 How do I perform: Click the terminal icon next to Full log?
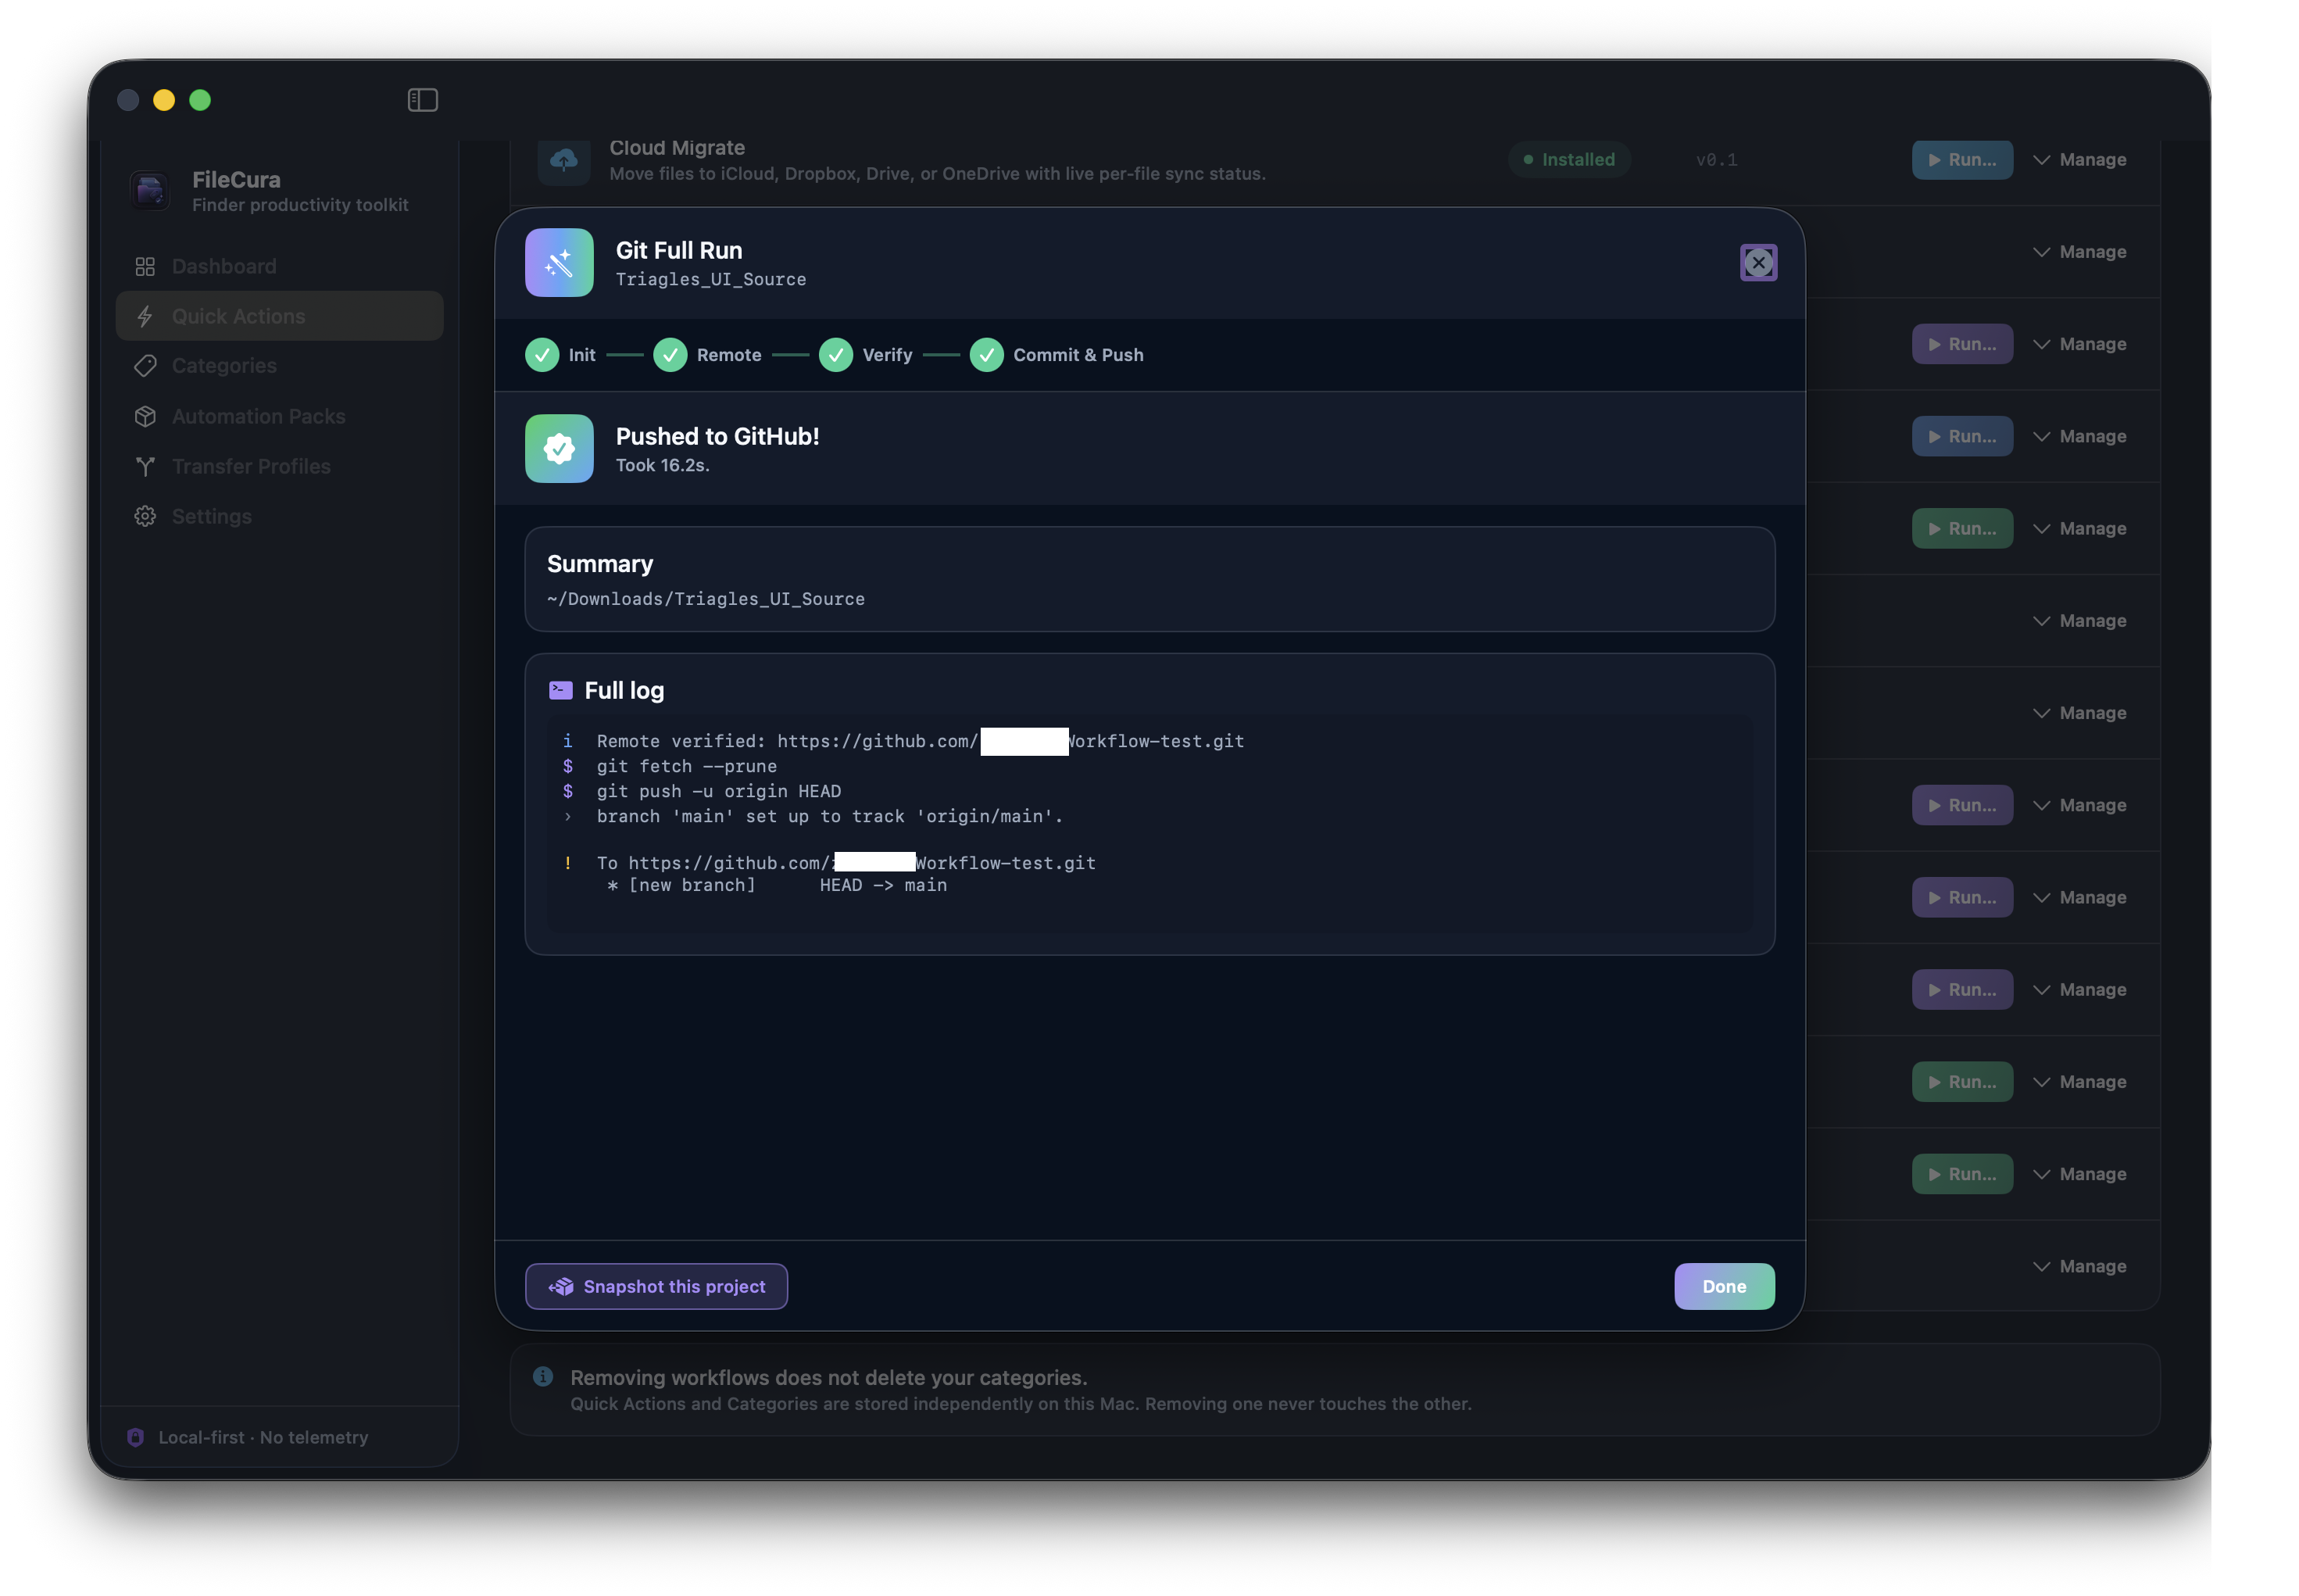(x=561, y=690)
